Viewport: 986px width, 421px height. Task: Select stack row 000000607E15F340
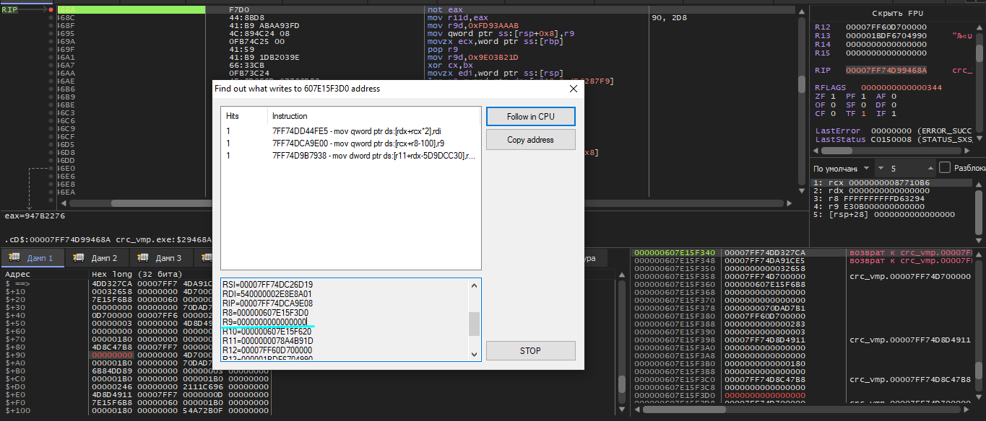tap(801, 252)
